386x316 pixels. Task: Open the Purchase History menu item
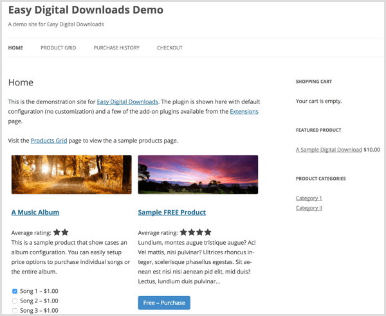[116, 48]
